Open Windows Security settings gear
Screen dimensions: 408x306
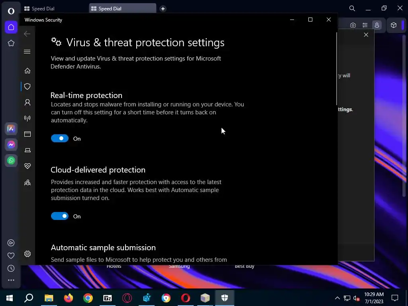point(27,254)
